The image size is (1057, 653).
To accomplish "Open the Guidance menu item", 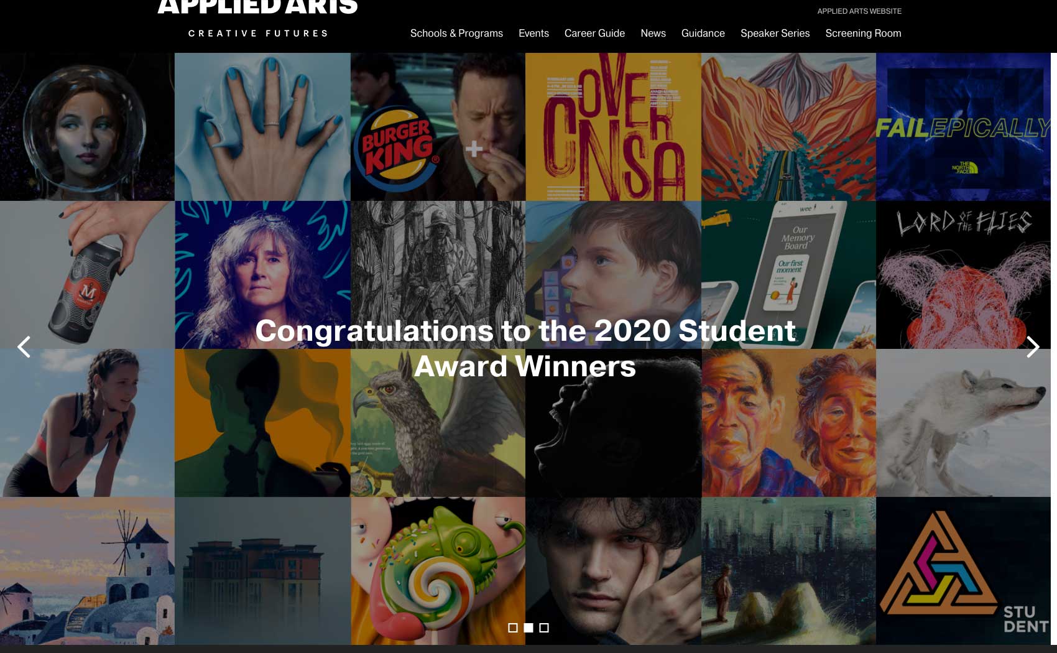I will pos(703,34).
